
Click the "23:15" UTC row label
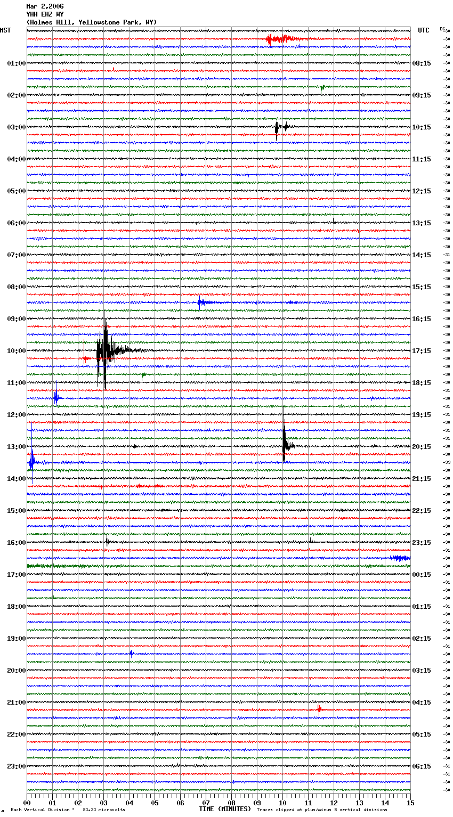[x=422, y=543]
